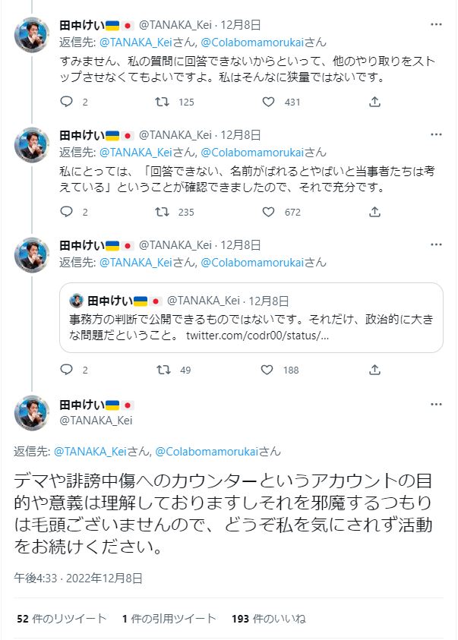Reply to the first tweet about 狭量

tap(66, 102)
